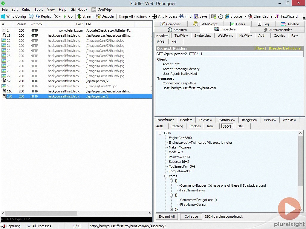
Task: Toggle Decode in the toolbar
Action: click(105, 16)
